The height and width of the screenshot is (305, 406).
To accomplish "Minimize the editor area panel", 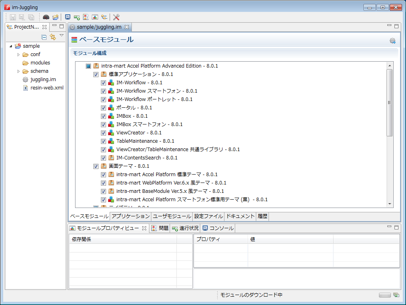I will tap(389, 25).
